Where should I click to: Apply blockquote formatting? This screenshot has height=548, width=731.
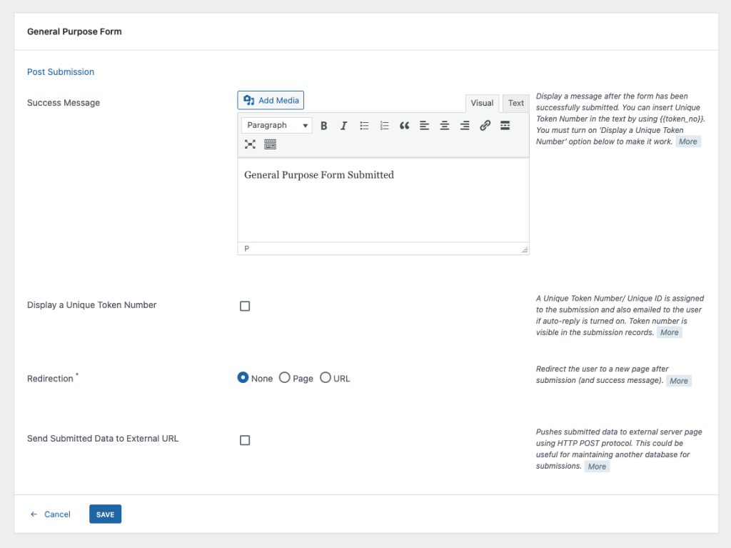point(404,125)
